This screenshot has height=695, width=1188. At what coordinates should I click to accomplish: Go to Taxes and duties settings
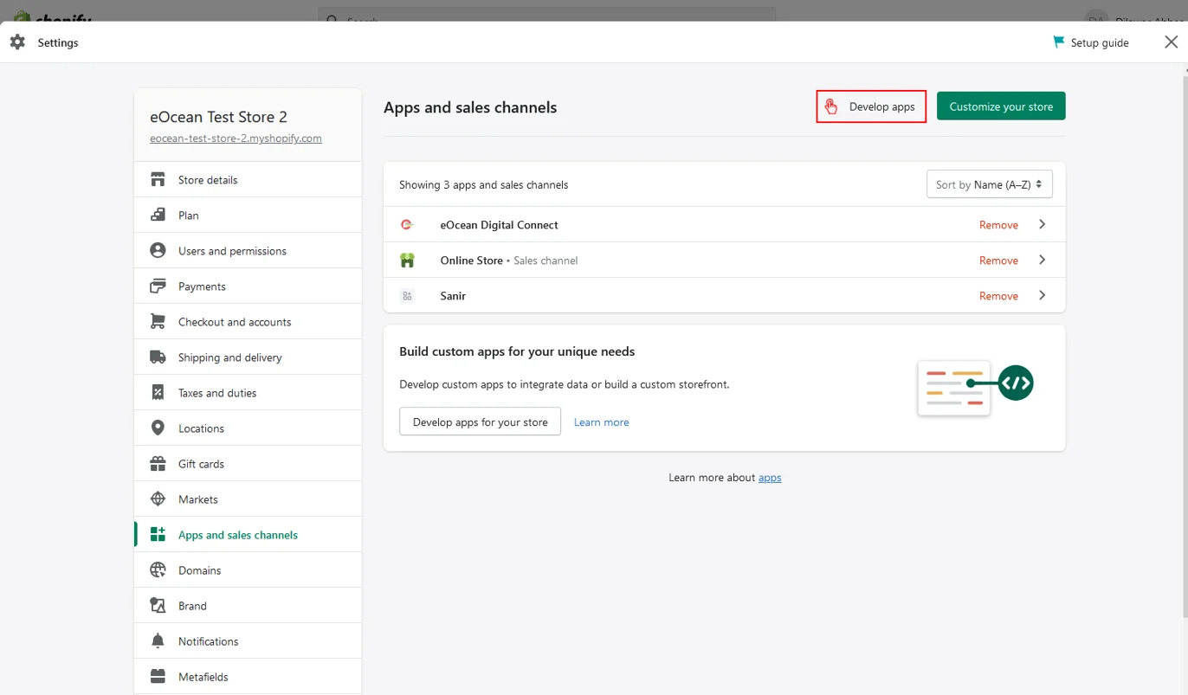[x=217, y=393]
